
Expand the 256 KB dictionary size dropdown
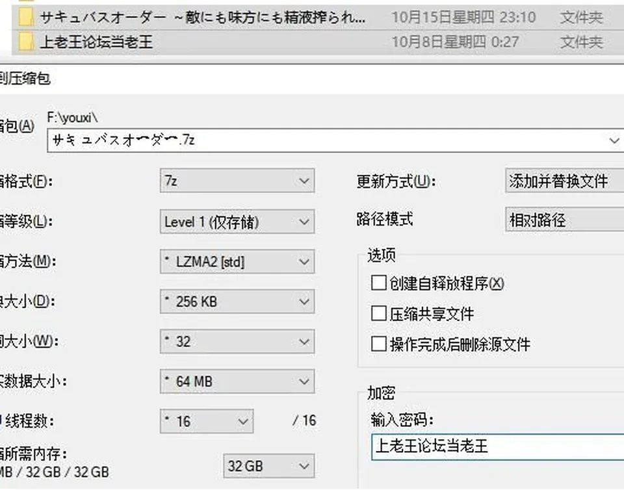[237, 302]
